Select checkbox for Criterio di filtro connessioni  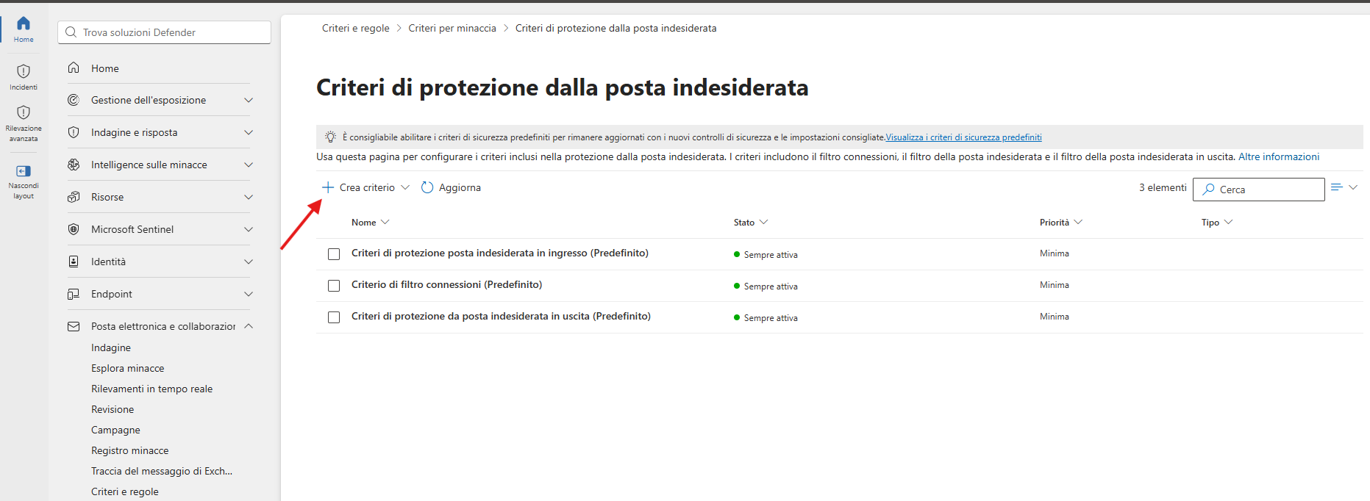(x=334, y=286)
